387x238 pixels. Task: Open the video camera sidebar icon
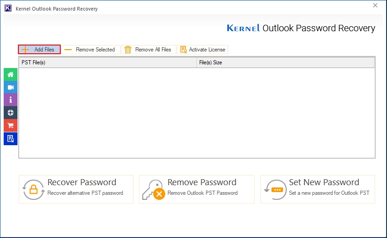pos(11,87)
